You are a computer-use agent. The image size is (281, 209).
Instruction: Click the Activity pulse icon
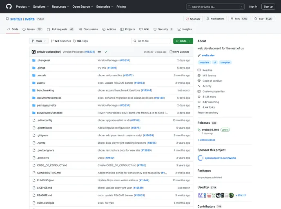(199, 86)
